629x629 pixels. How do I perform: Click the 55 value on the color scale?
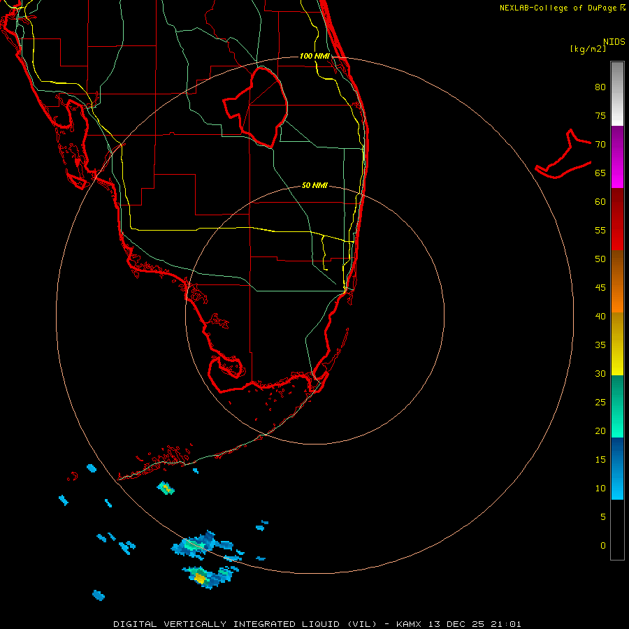(600, 230)
